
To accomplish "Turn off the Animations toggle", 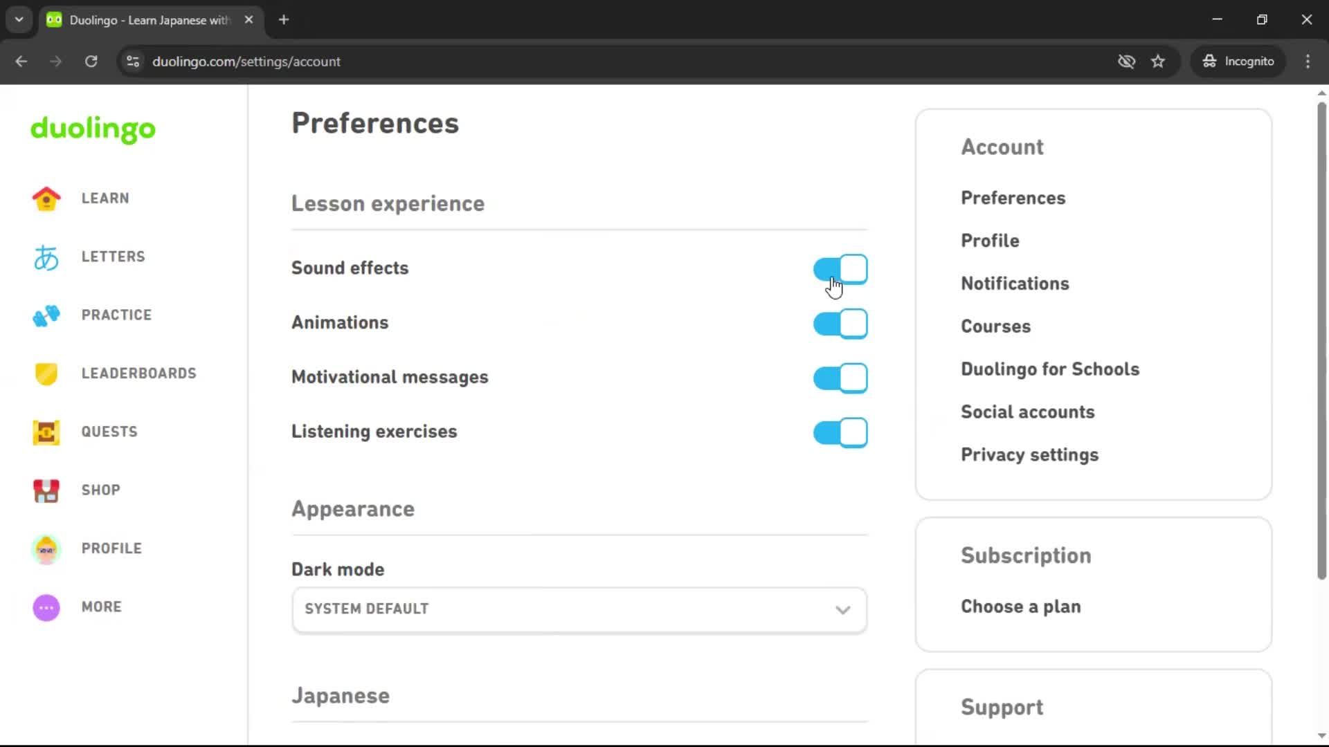I will coord(840,323).
